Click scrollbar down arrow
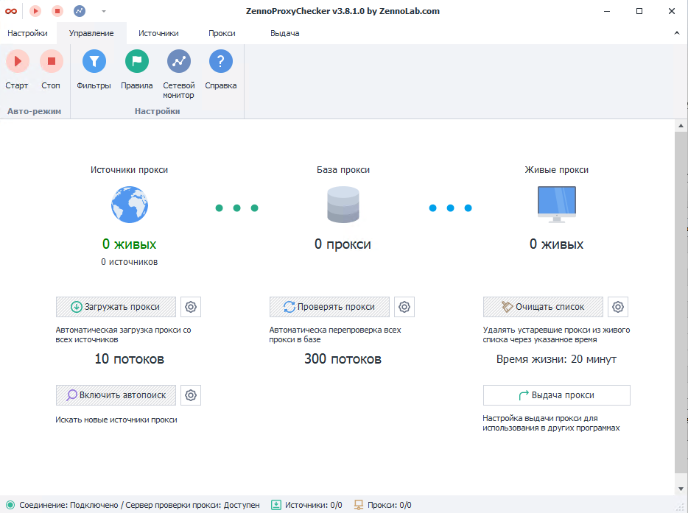 point(681,489)
